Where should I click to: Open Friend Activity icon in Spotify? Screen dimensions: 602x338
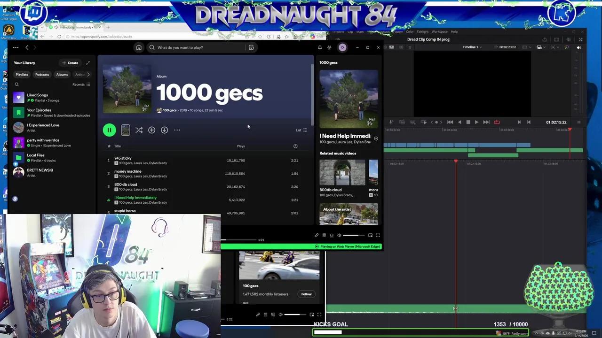coord(329,47)
